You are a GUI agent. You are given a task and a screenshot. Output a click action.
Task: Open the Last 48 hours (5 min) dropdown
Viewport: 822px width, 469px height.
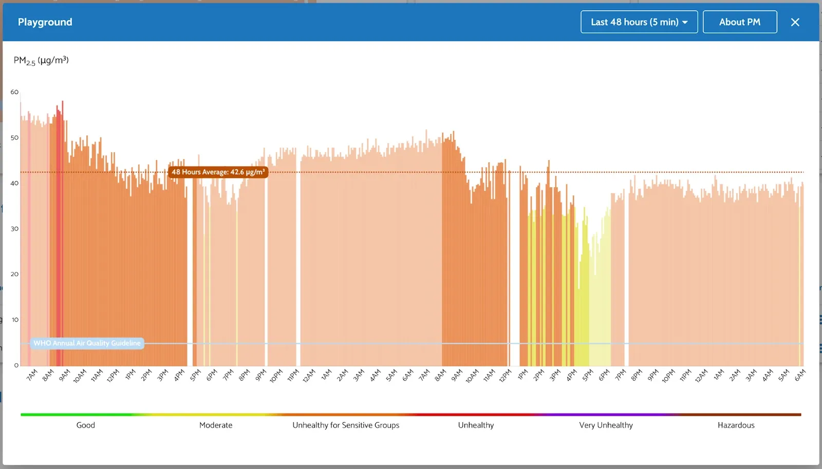pyautogui.click(x=639, y=22)
